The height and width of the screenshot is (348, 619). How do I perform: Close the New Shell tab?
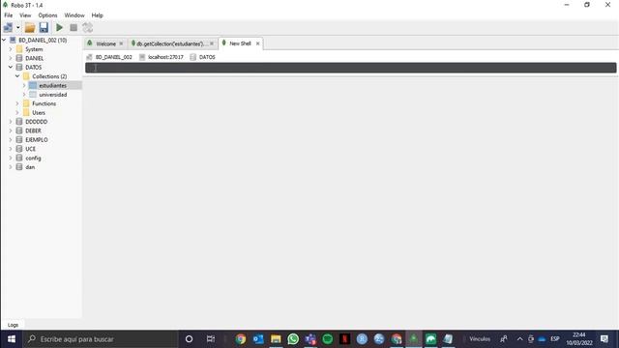coord(258,43)
